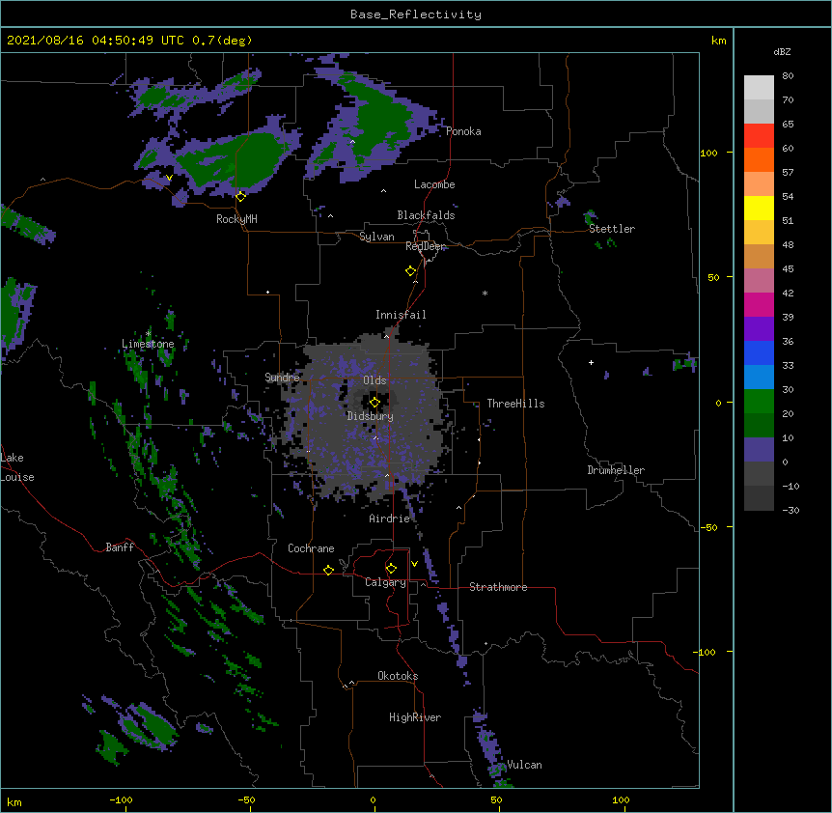Click the RockyMH town label

236,219
